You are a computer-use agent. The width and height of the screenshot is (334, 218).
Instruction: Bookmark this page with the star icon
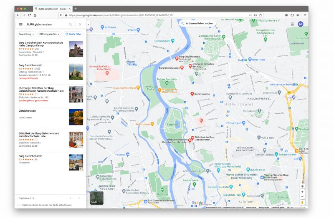[261, 15]
